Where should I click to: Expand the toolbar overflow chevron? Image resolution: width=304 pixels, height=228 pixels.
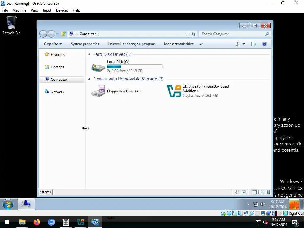(x=202, y=44)
